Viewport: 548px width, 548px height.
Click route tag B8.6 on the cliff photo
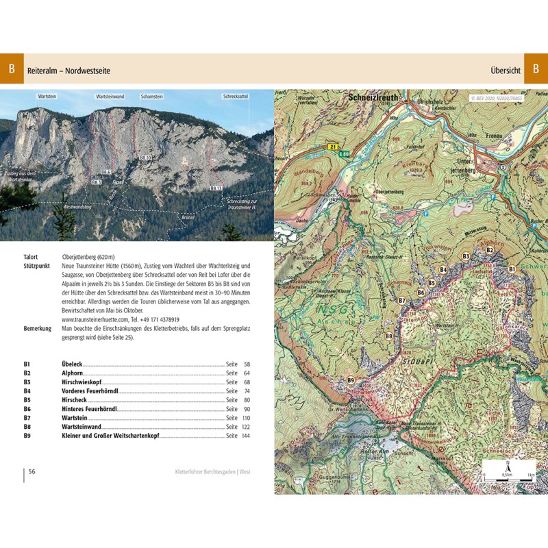105,172
